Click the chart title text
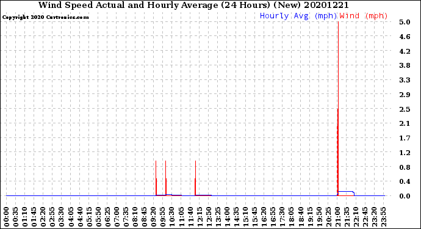This screenshot has width=421, height=229. click(193, 5)
